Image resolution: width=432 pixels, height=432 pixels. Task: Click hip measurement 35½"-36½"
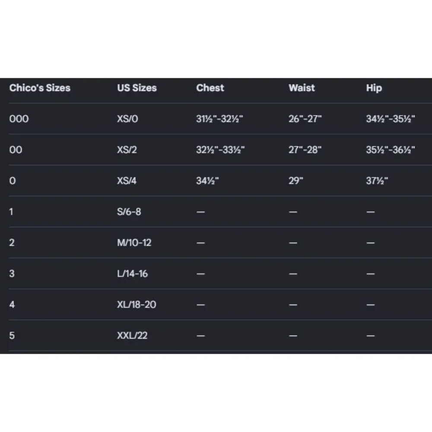391,150
